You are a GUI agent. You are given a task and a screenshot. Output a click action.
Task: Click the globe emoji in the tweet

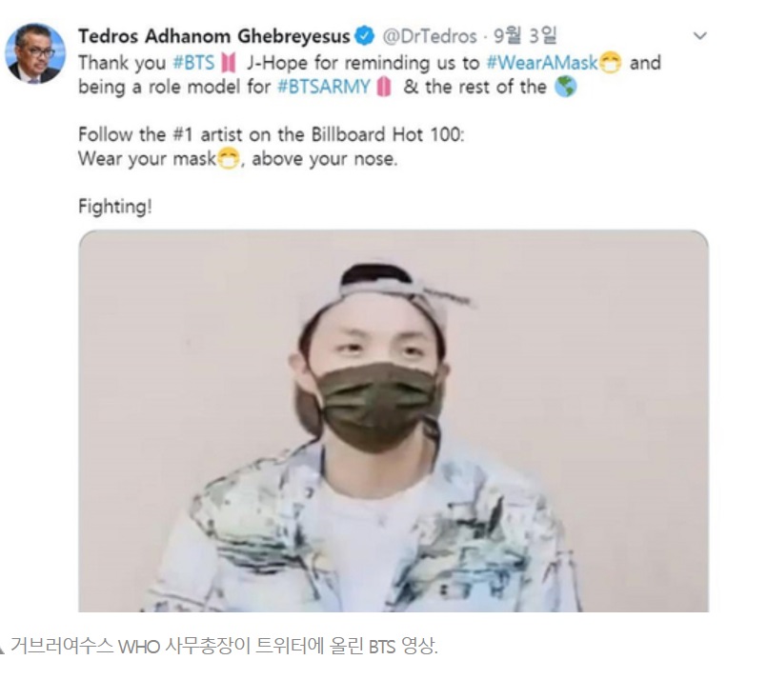566,88
